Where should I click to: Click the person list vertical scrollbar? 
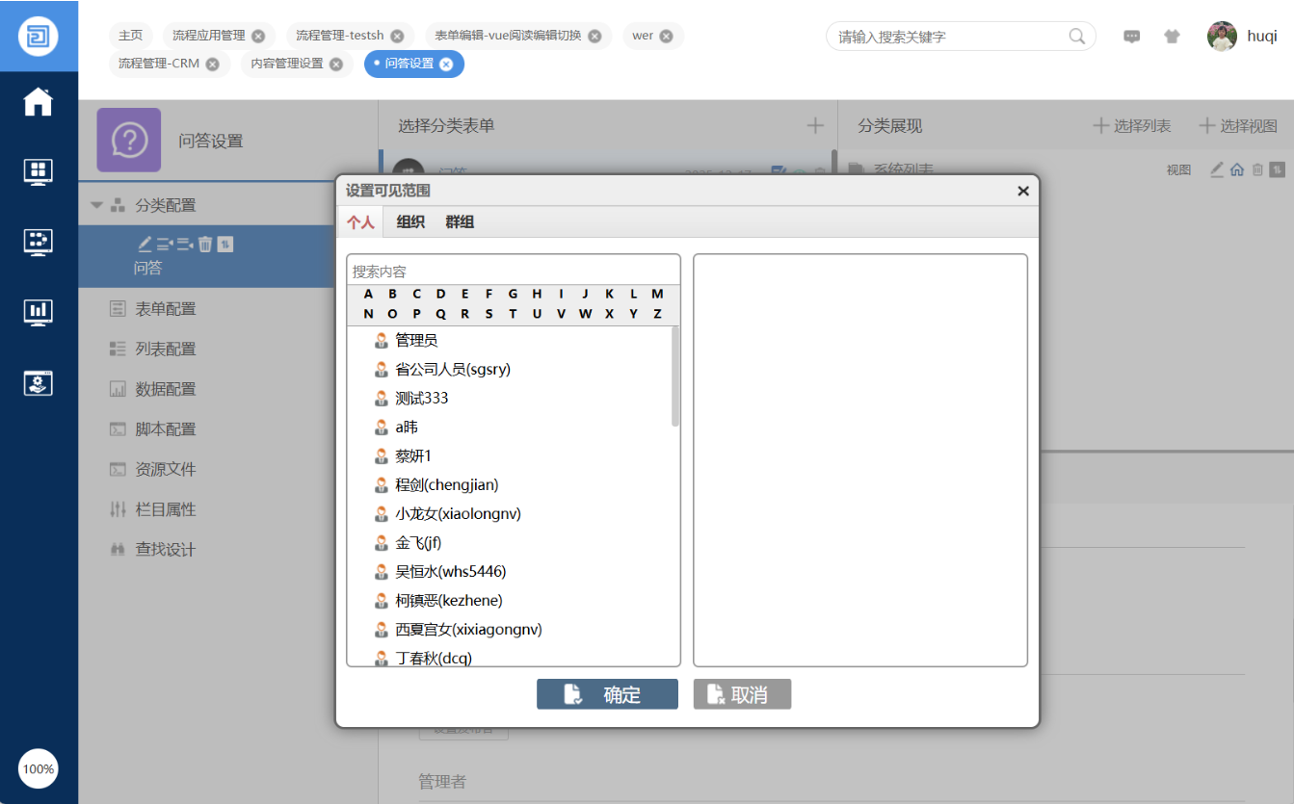point(675,376)
